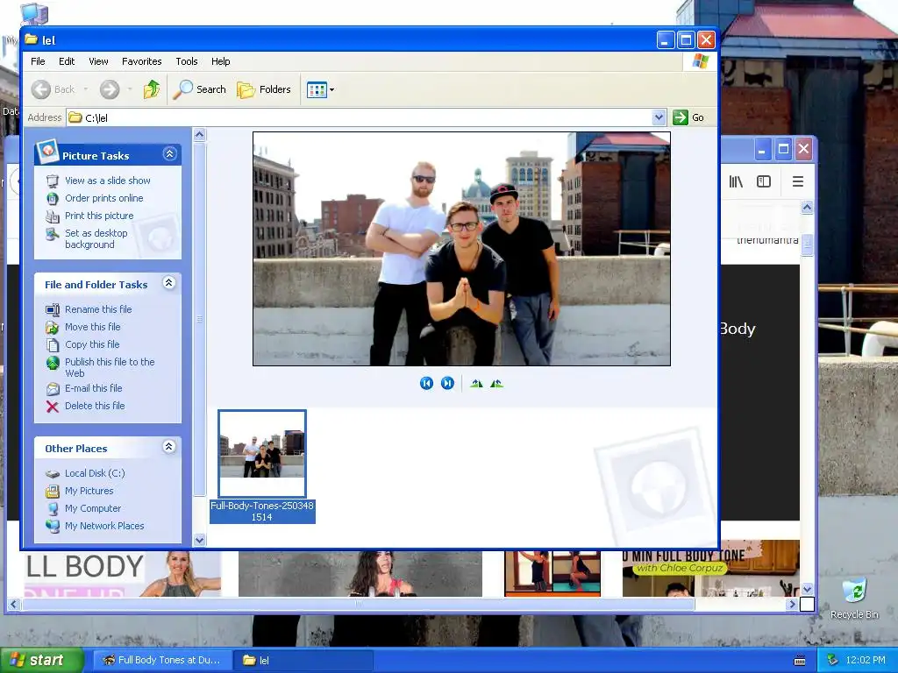Collapse the Picture Tasks panel
Screen dimensions: 898x673
169,154
